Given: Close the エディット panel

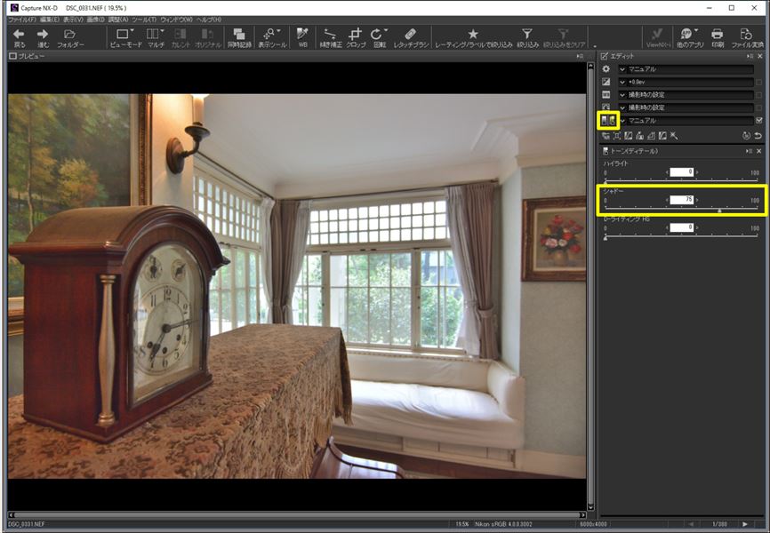Looking at the screenshot, I should pyautogui.click(x=759, y=56).
